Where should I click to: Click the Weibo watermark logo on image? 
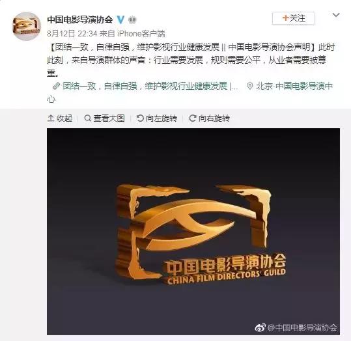click(x=260, y=327)
